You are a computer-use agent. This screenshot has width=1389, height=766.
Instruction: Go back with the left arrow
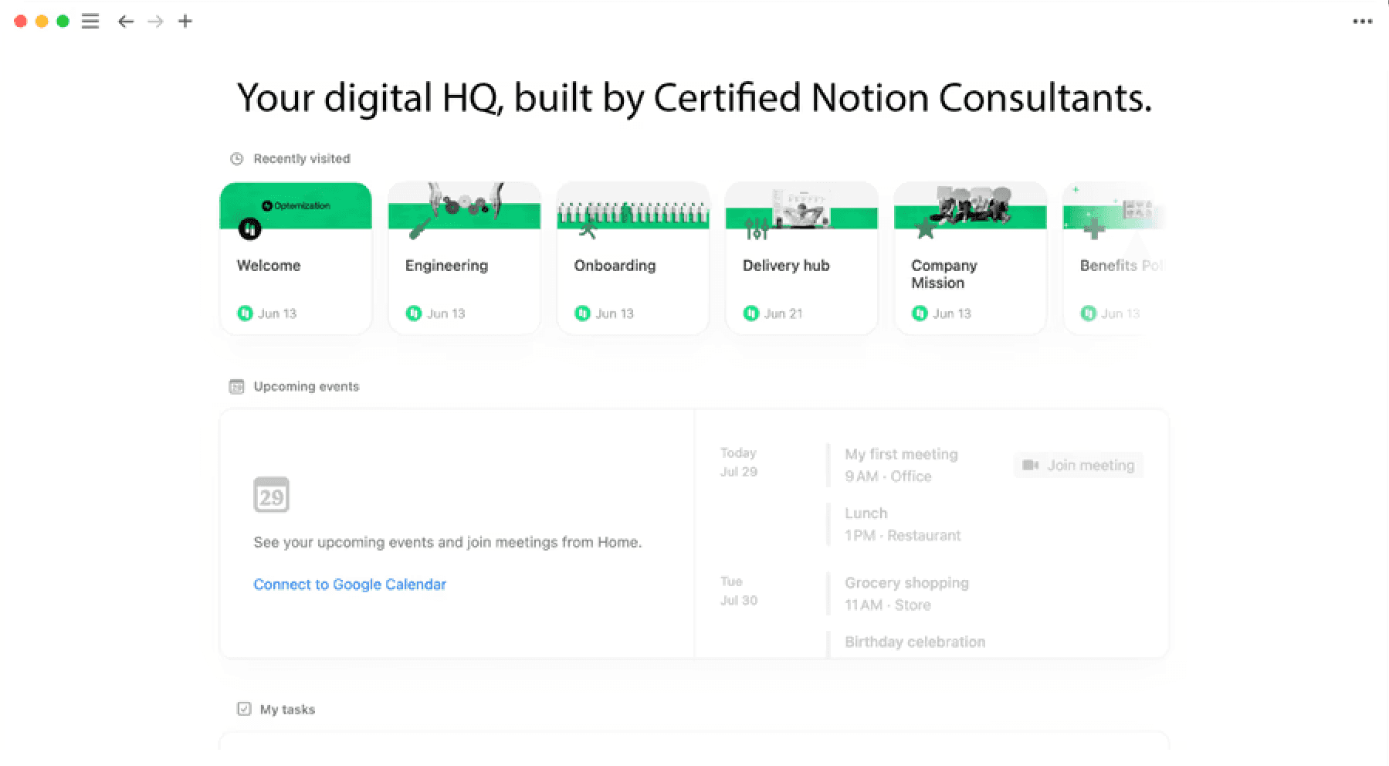[126, 22]
